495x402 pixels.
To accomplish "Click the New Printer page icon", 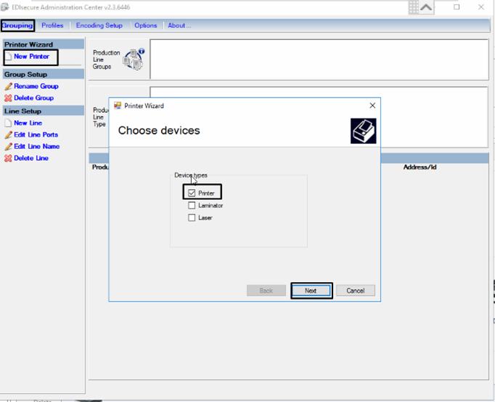I will tap(8, 57).
